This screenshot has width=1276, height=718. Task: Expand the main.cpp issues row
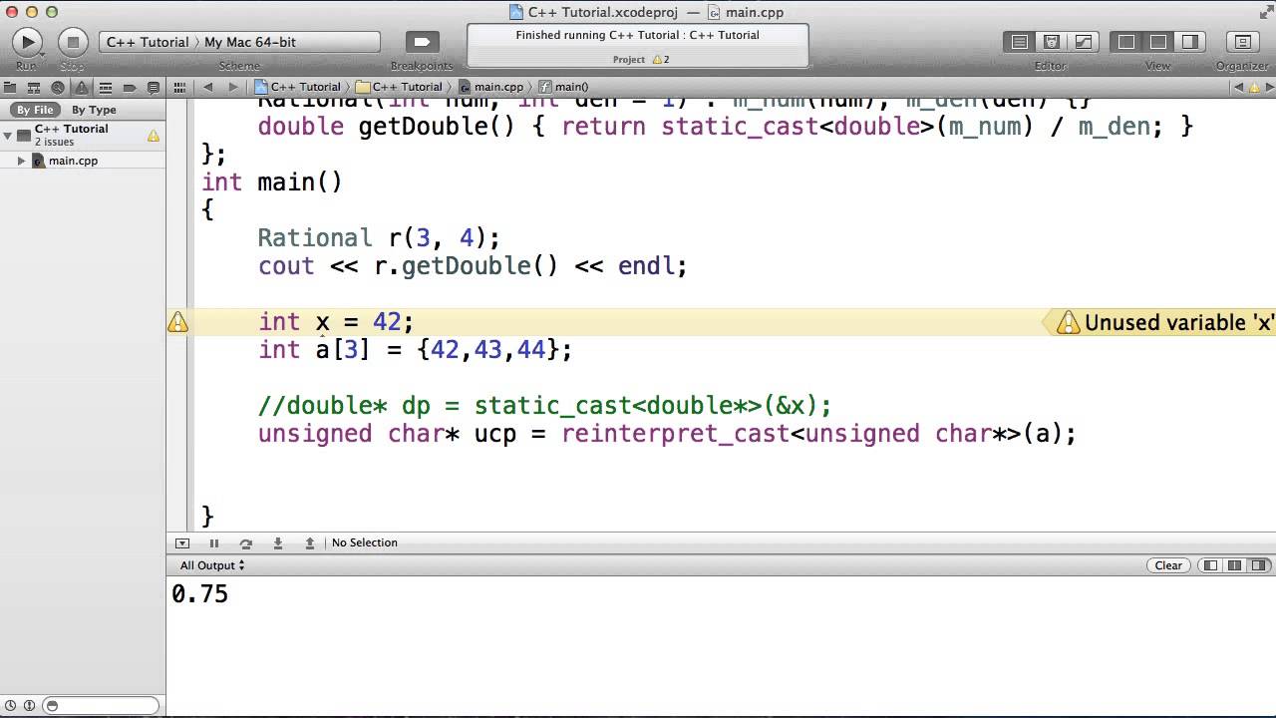click(21, 161)
